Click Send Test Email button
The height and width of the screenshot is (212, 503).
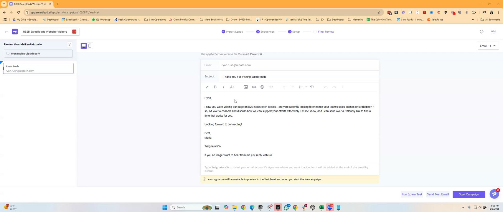[438, 194]
